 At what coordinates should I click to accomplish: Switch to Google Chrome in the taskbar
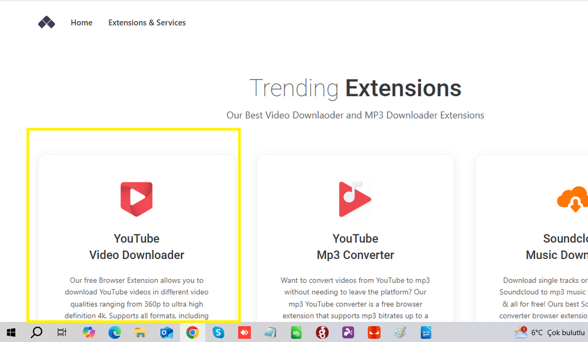click(x=192, y=332)
